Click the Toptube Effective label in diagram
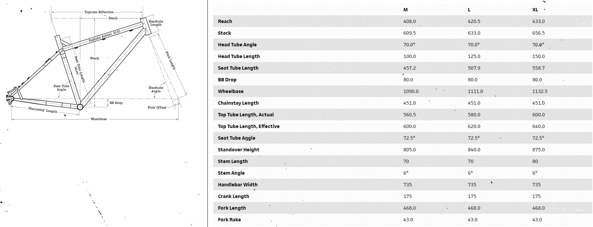 [99, 12]
